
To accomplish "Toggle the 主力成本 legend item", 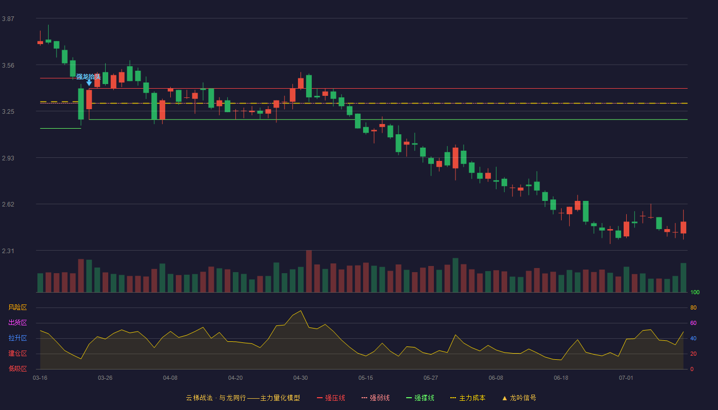I will click(468, 398).
